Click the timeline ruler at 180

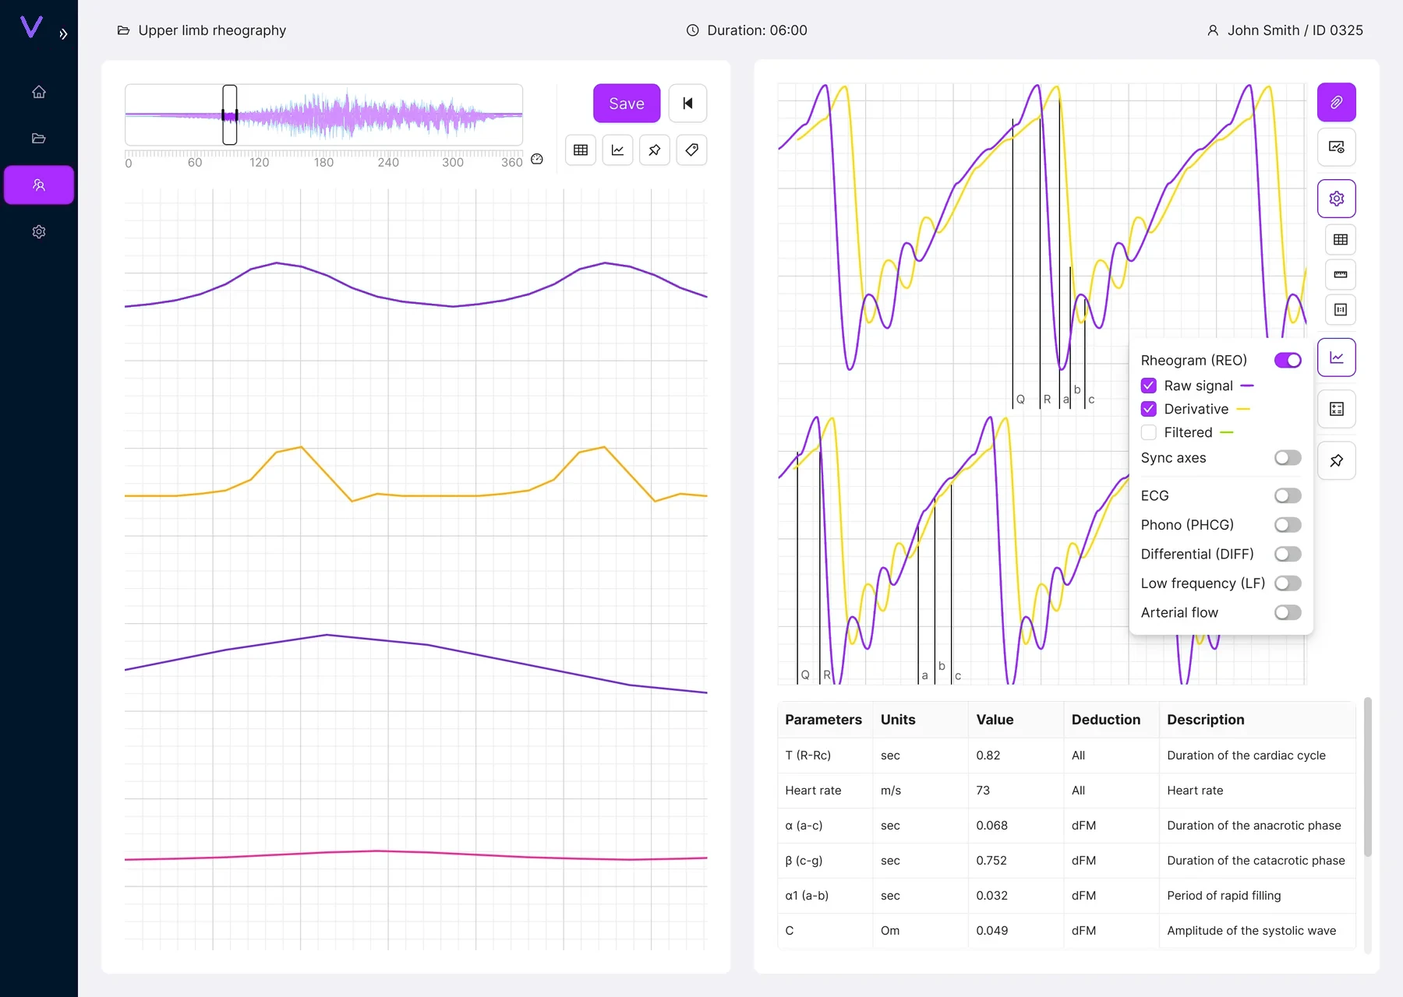tap(323, 162)
